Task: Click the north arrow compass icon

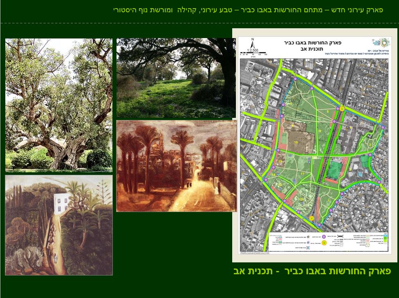Action: coord(253,43)
